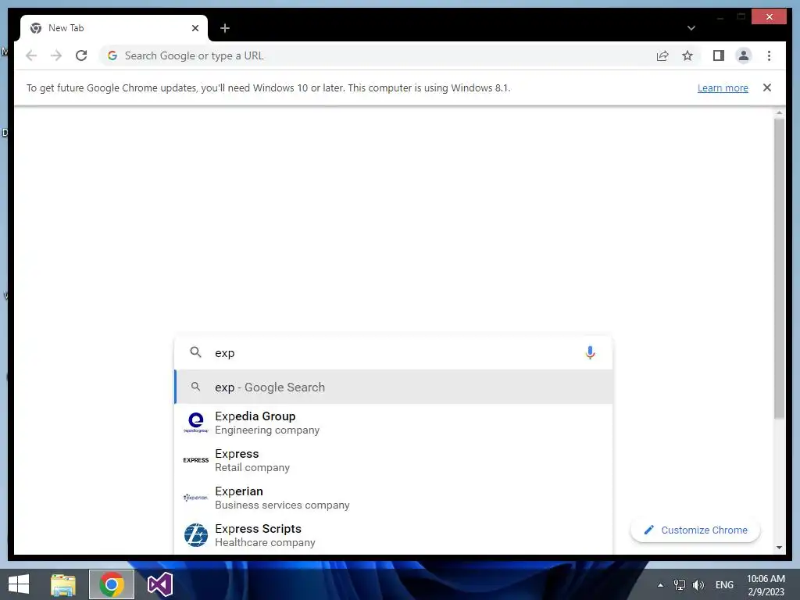This screenshot has width=800, height=600.
Task: Click the browser forward arrow
Action: [x=56, y=55]
